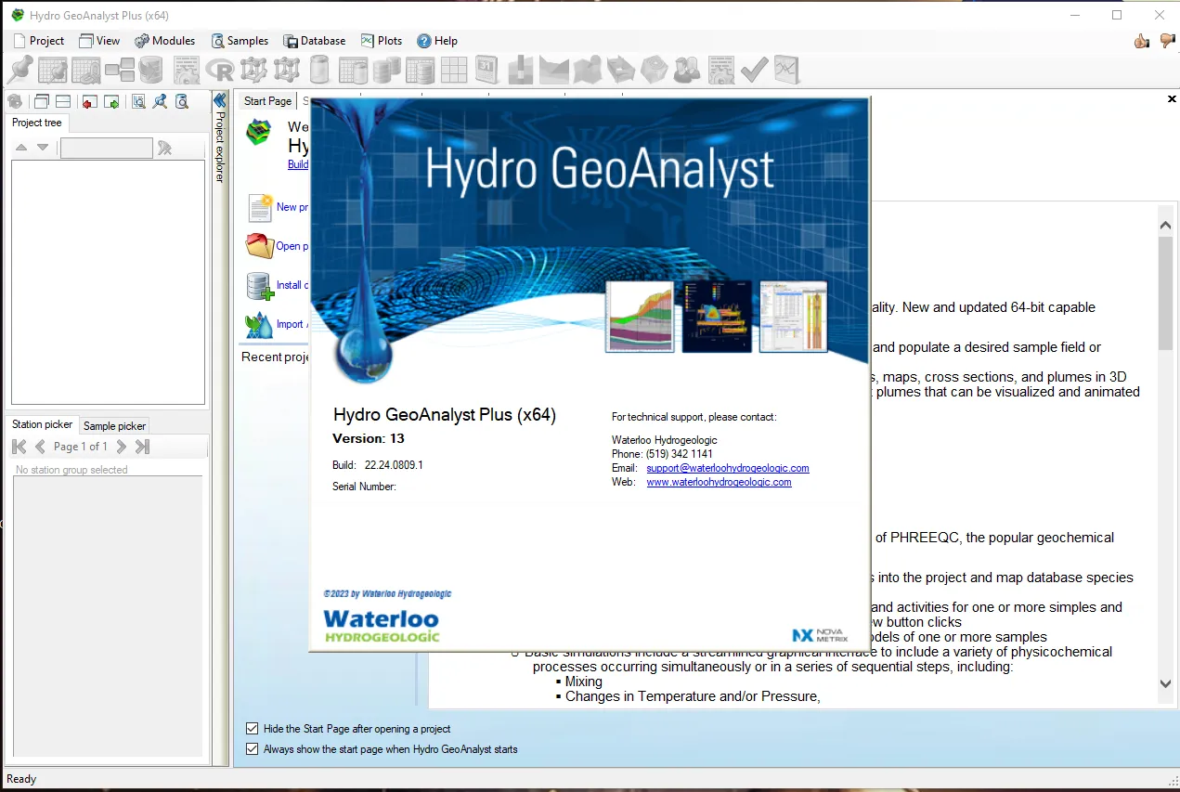Click the clear filter icon beside Project tree search
Image resolution: width=1180 pixels, height=792 pixels.
tap(165, 148)
